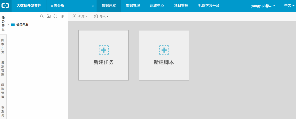
Task: Select the 任务开发 tree item label
Action: [x=22, y=25]
